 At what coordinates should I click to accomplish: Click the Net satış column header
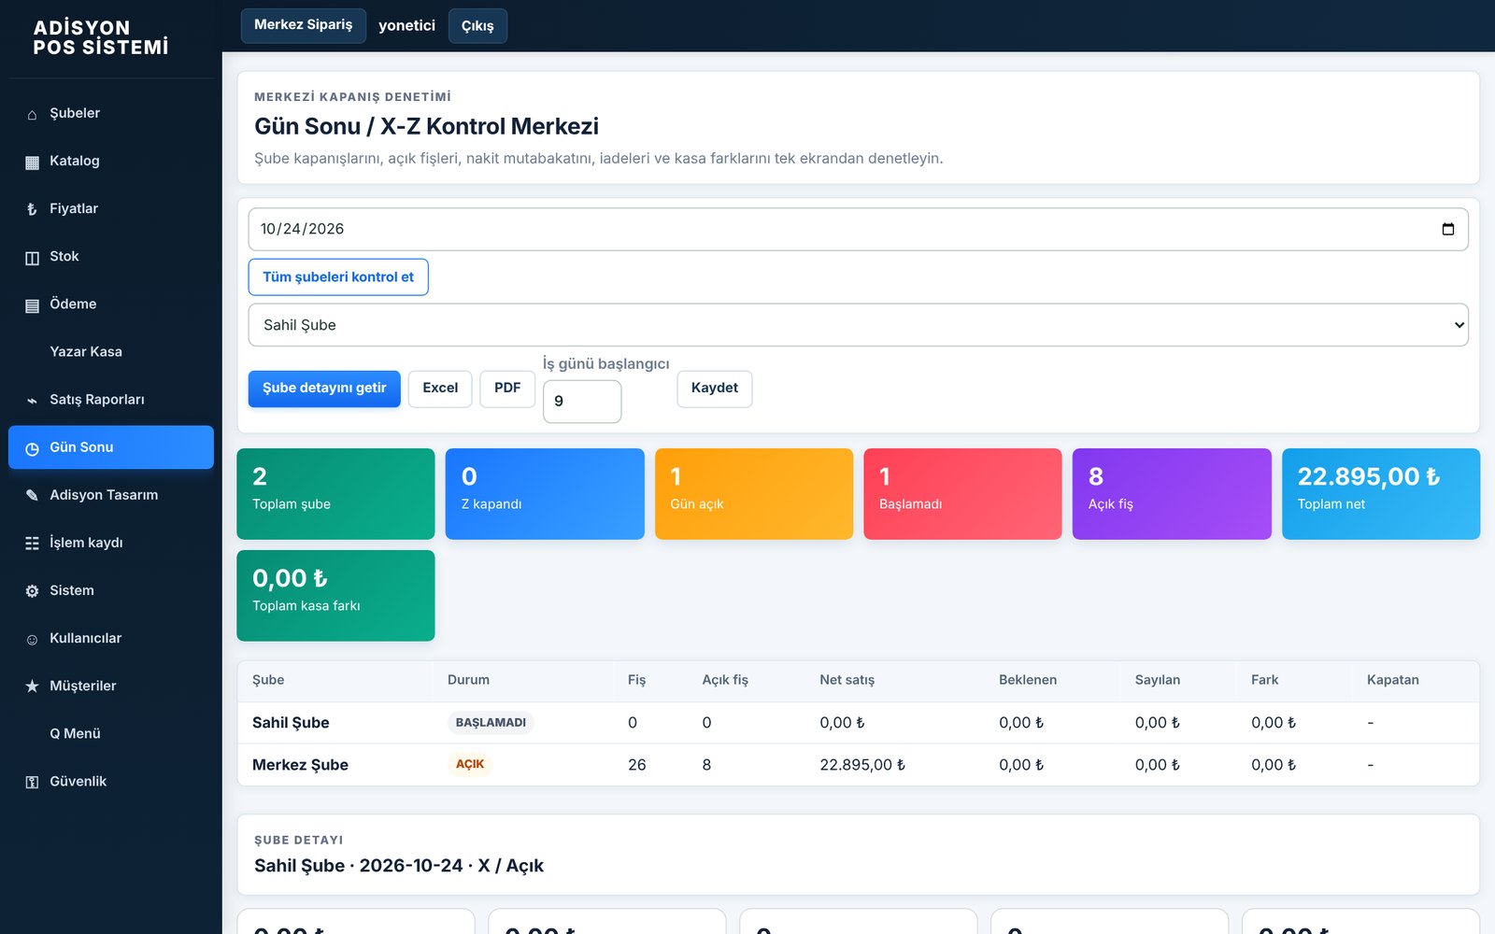coord(847,680)
